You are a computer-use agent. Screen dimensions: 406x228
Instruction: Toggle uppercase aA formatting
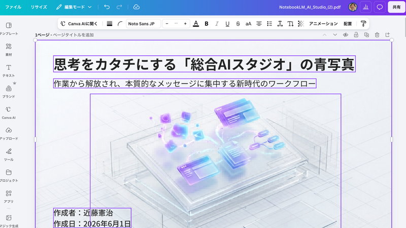pyautogui.click(x=248, y=24)
